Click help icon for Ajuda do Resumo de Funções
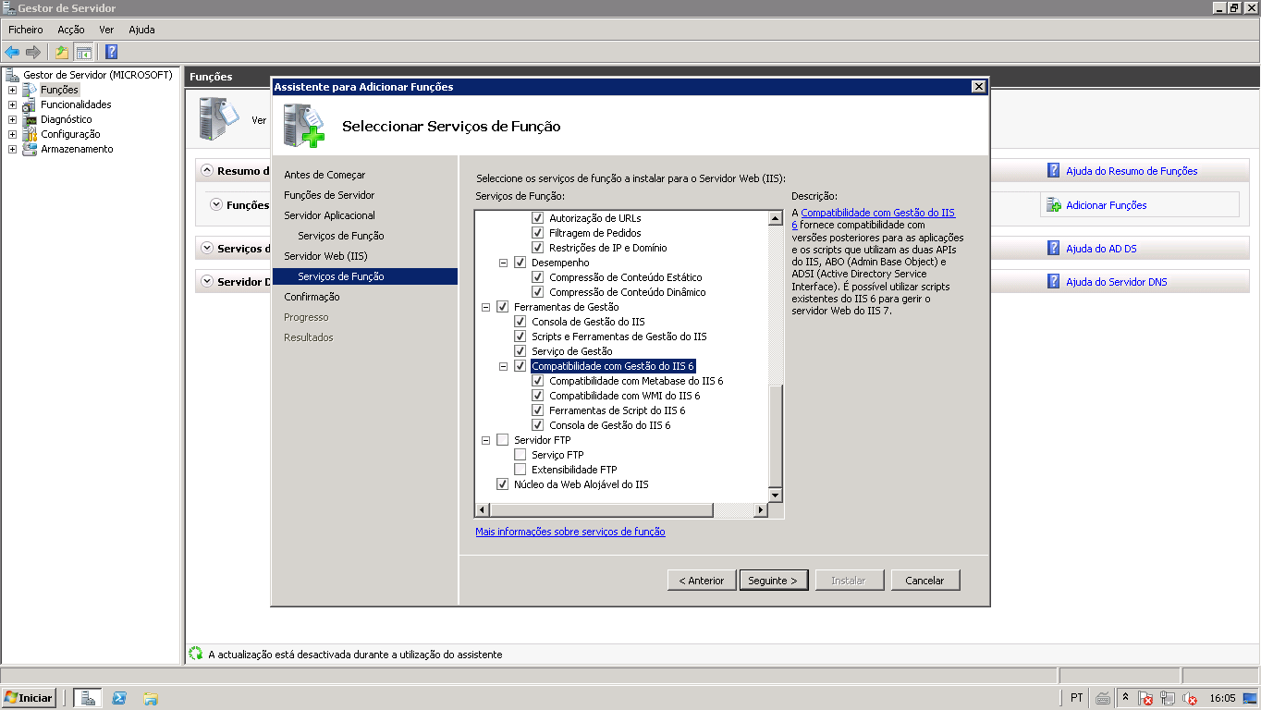The height and width of the screenshot is (710, 1261). 1053,170
